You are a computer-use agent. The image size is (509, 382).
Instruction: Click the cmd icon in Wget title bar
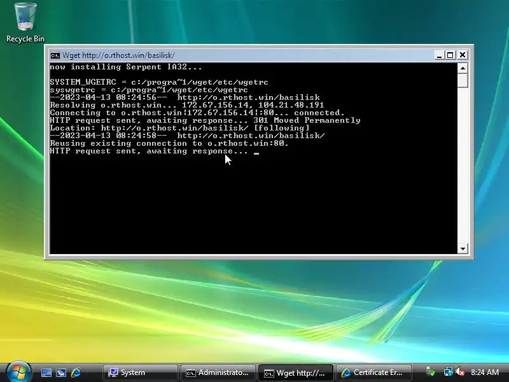[55, 55]
